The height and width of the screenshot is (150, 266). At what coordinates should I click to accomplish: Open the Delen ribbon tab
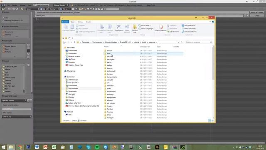(80, 22)
